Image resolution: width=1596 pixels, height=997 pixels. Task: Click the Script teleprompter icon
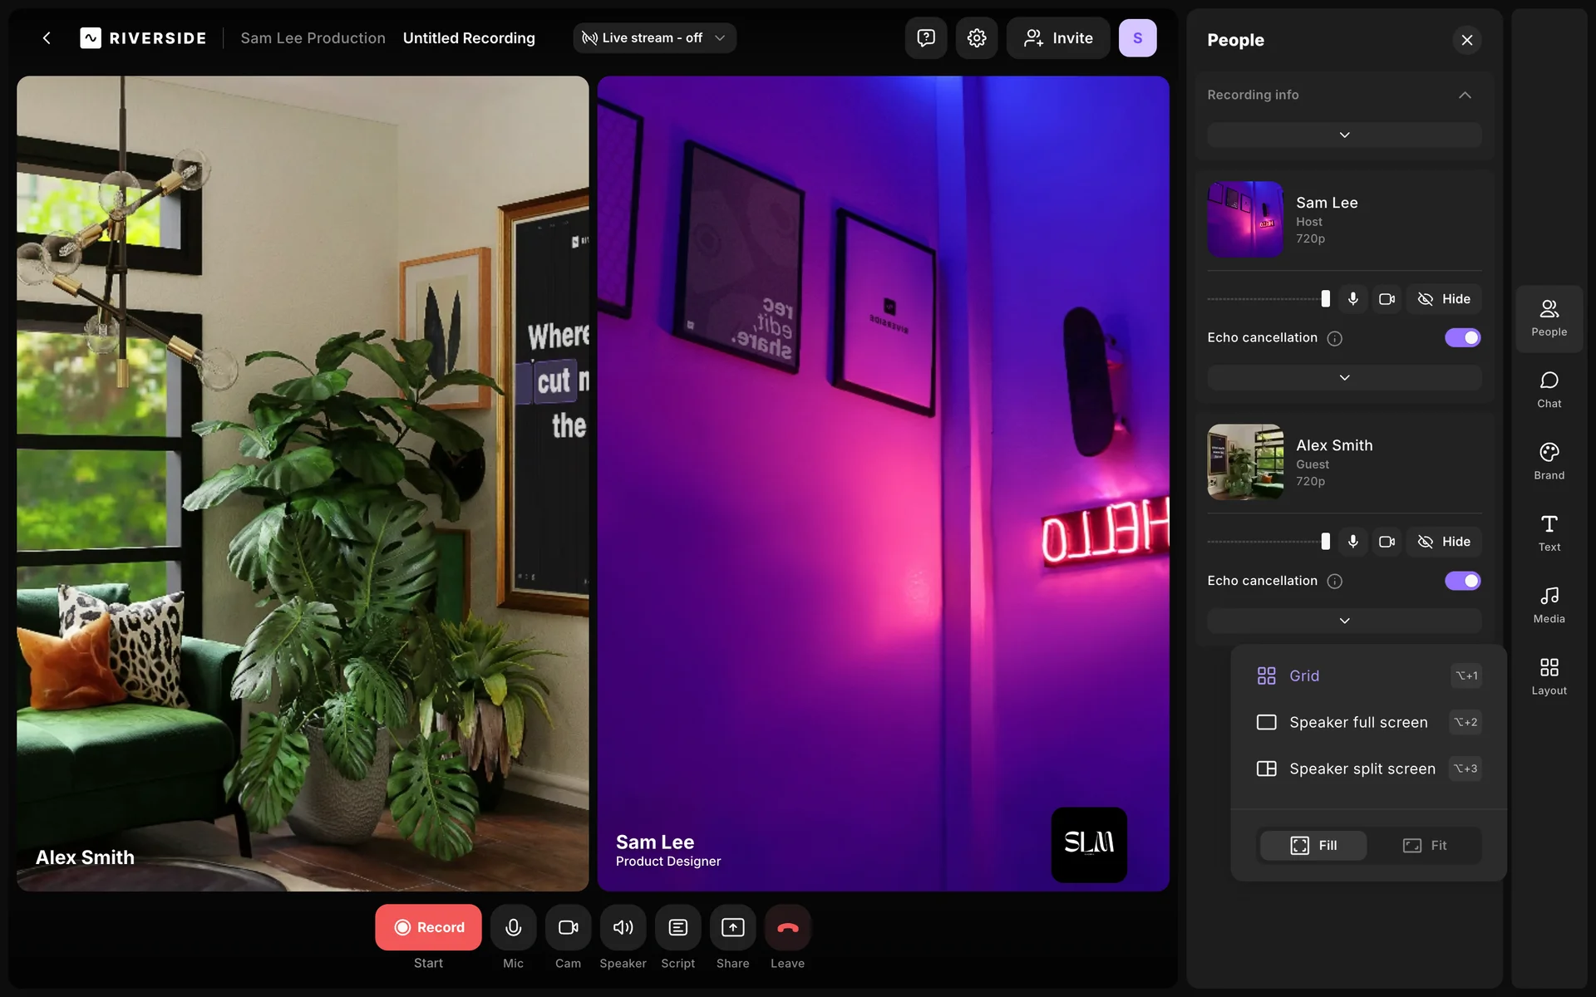[677, 927]
